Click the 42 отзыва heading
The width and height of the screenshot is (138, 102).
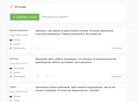[x=20, y=7]
